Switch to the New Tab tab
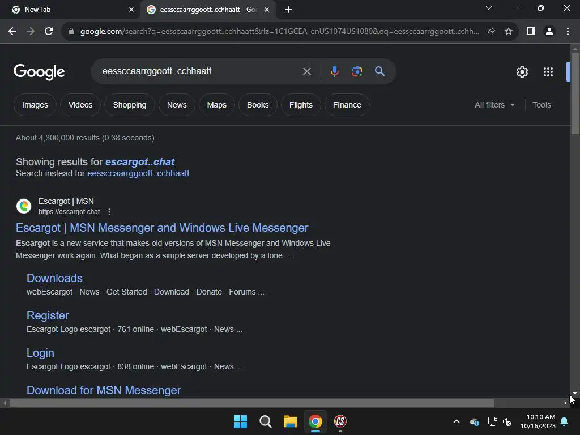The width and height of the screenshot is (580, 435). [70, 10]
